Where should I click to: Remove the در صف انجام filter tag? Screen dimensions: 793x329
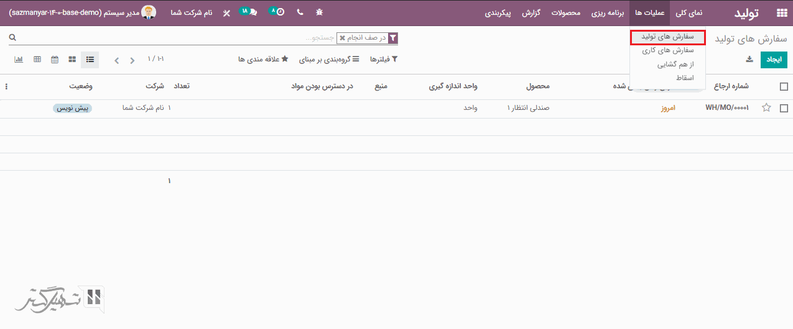point(342,38)
